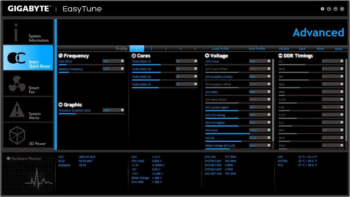
Task: Click the Default button
Action: [x=284, y=48]
